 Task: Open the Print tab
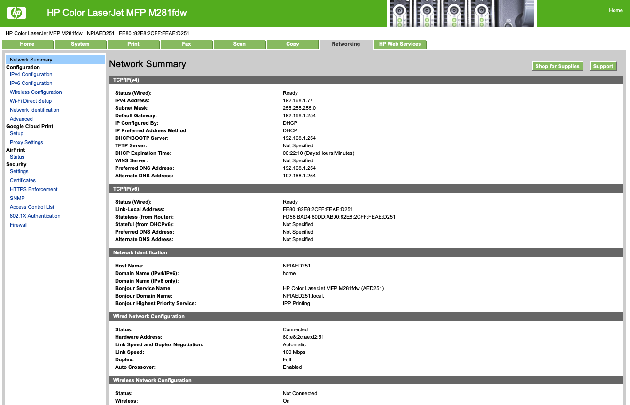(x=133, y=44)
